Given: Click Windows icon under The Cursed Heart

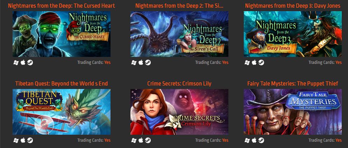Looking at the screenshot, I should tap(16, 63).
